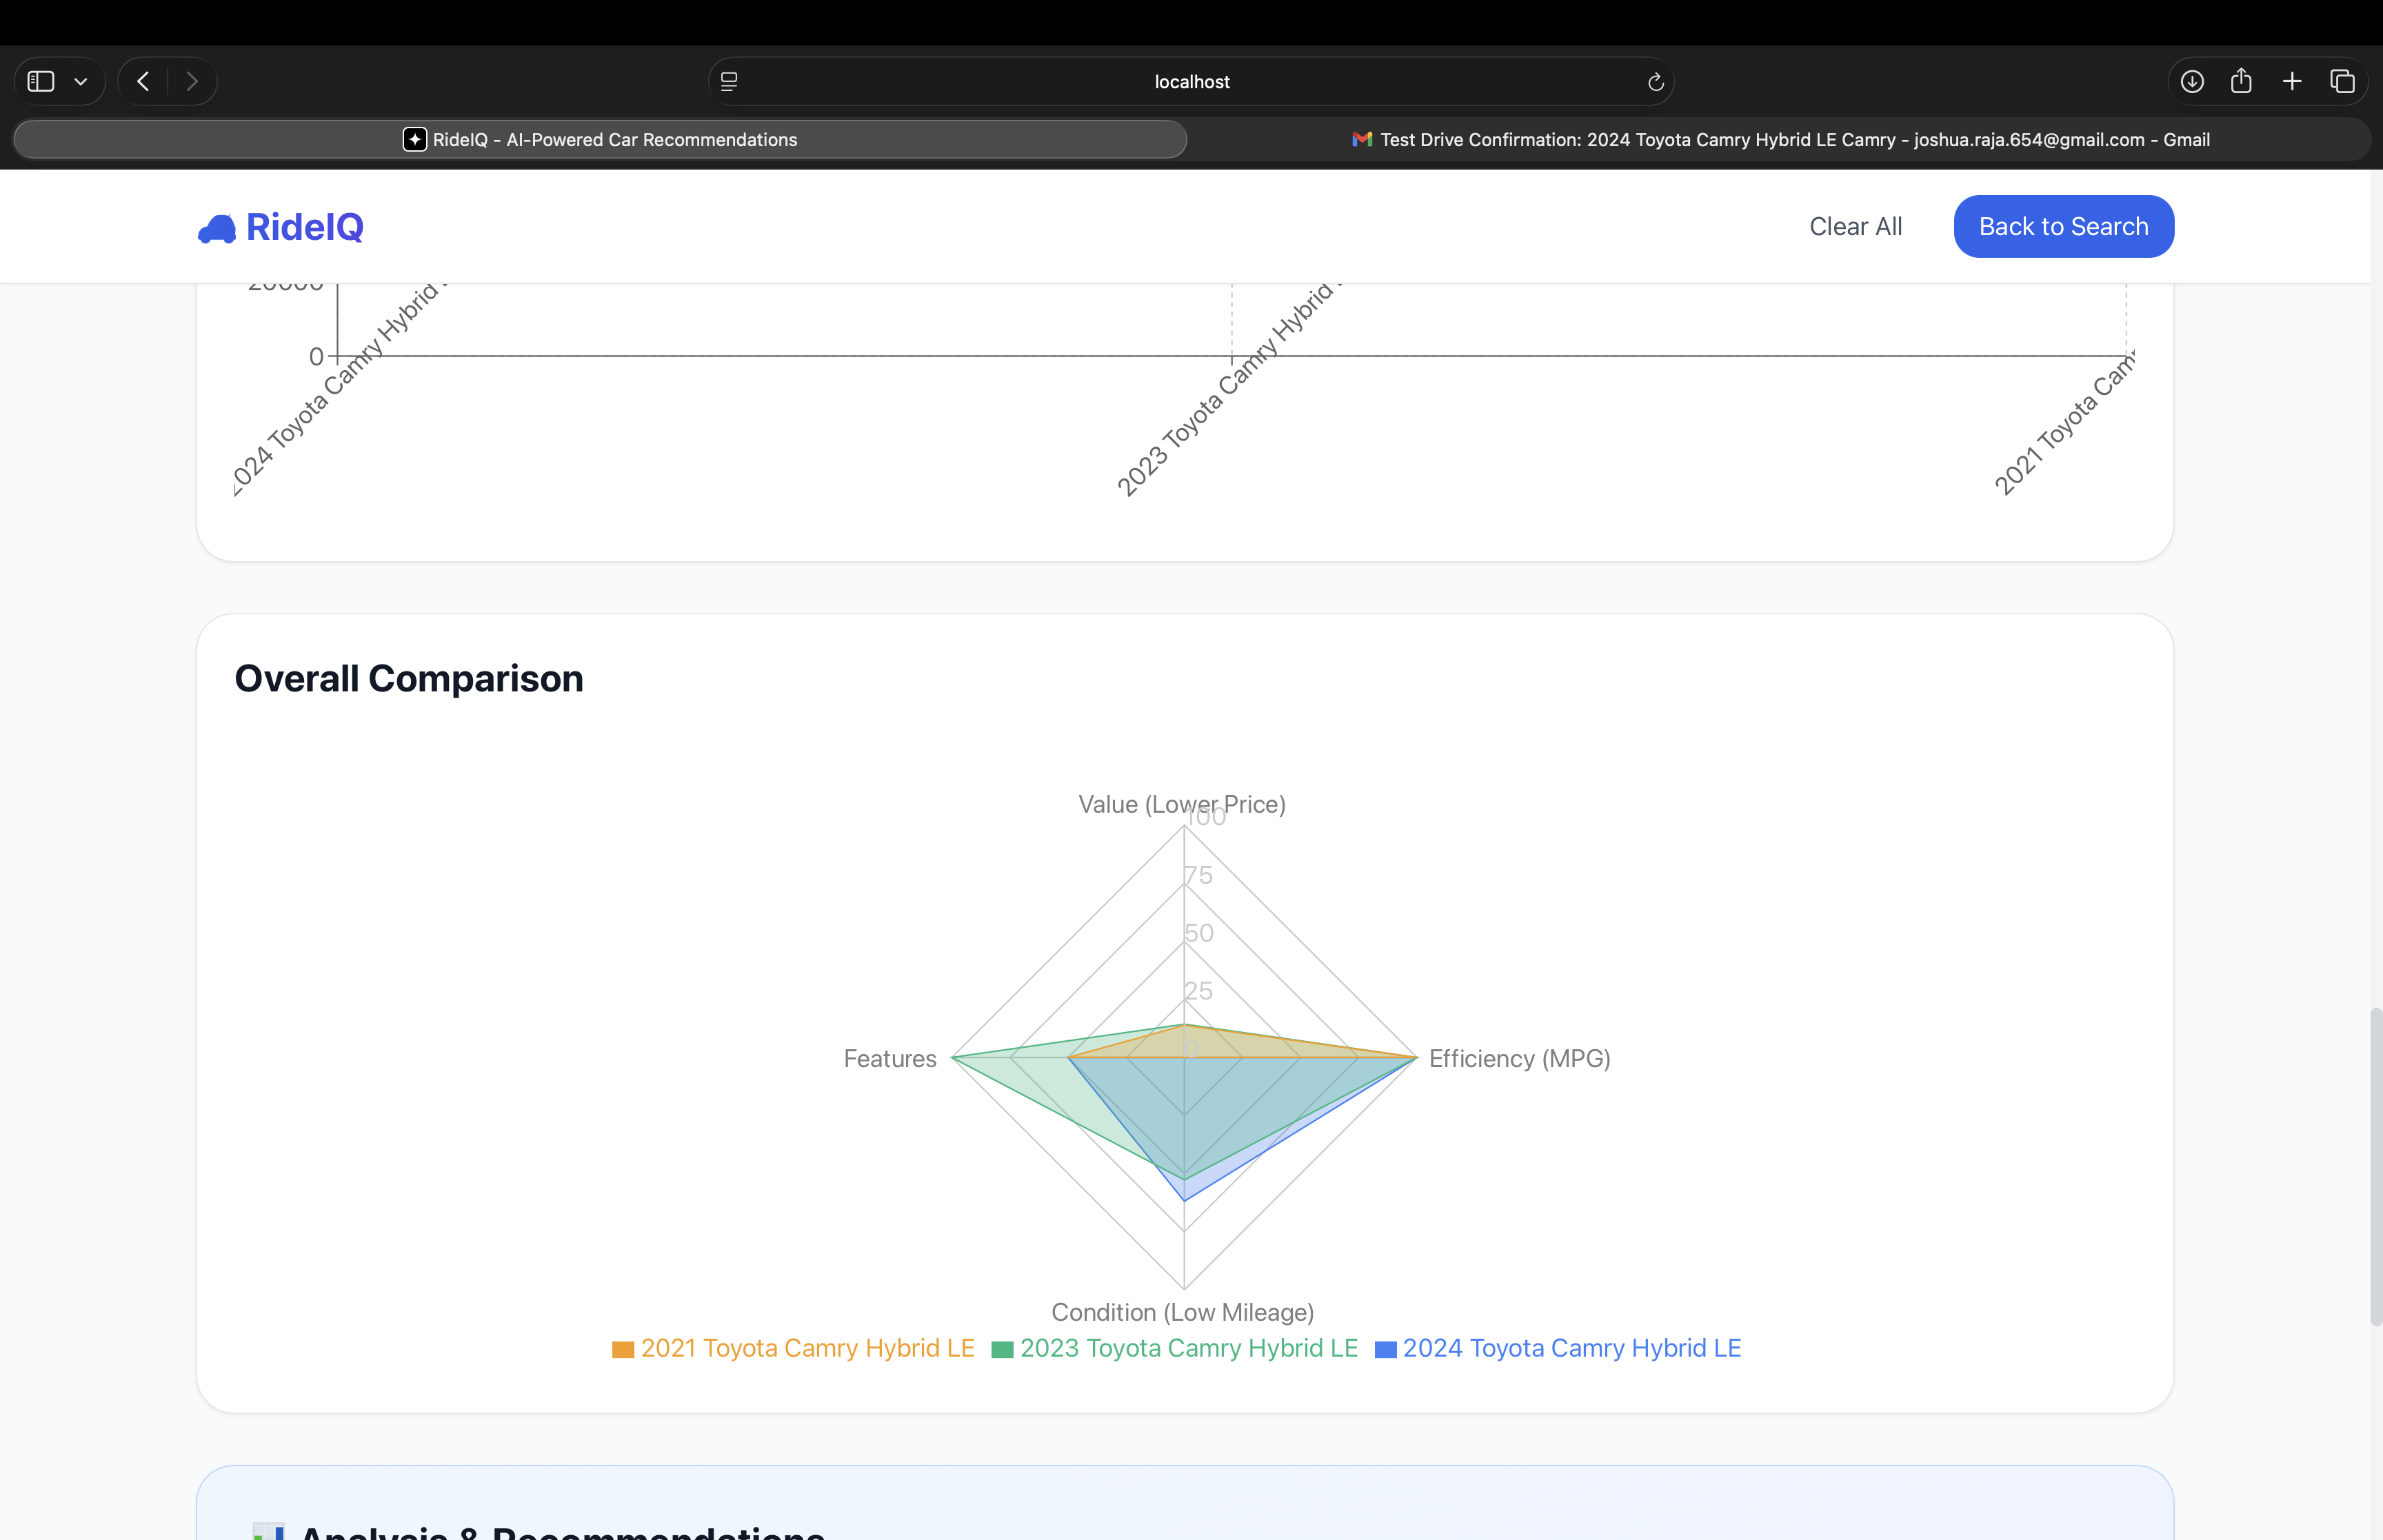Toggle 2021 Toyota Camry Hybrid LE legend

point(793,1348)
